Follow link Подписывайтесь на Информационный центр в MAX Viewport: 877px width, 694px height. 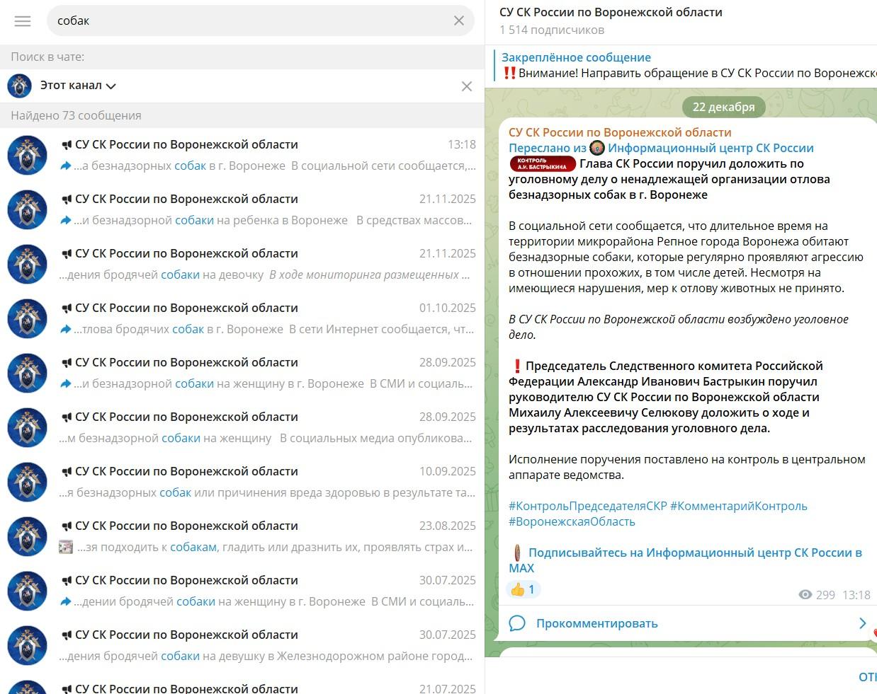pos(685,560)
